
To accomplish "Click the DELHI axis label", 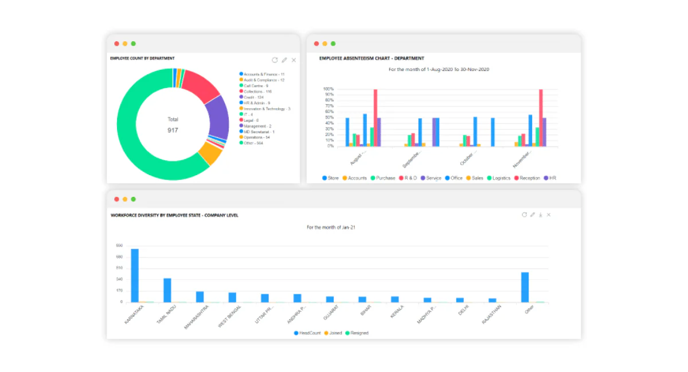I will coord(463,311).
